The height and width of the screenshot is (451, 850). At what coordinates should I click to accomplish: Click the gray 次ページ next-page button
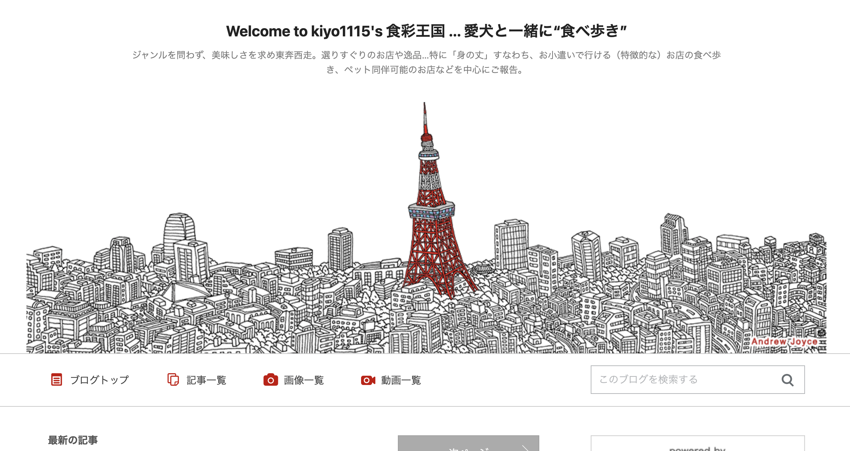pos(469,443)
